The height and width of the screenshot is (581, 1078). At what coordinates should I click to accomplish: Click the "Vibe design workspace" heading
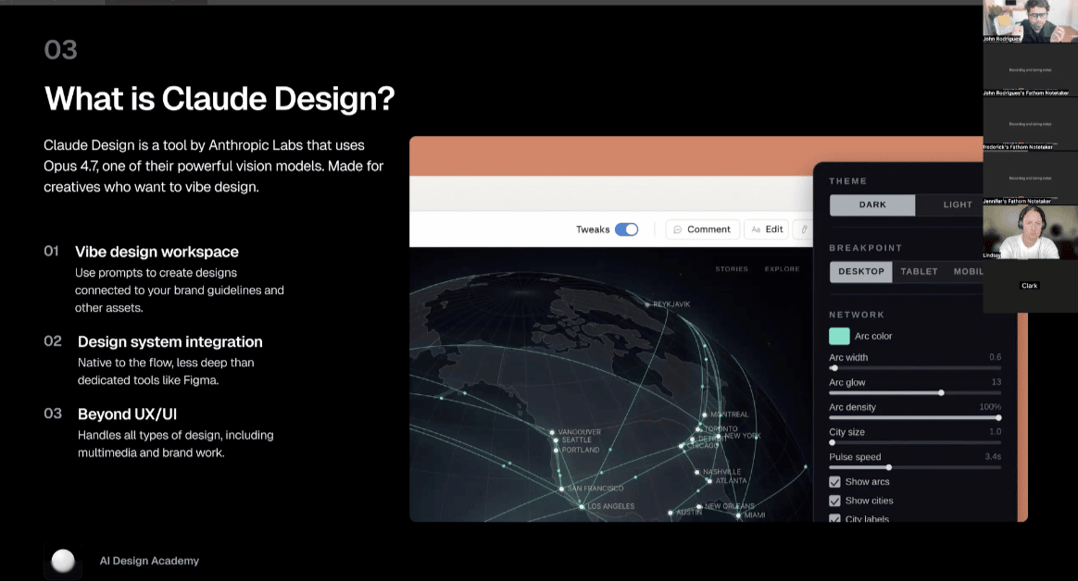(157, 252)
